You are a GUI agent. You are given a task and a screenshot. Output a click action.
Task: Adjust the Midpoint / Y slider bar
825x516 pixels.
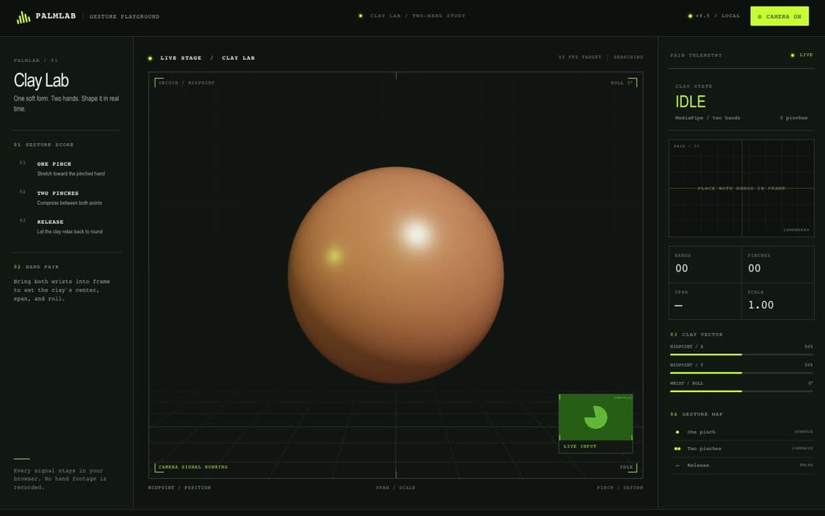[741, 372]
